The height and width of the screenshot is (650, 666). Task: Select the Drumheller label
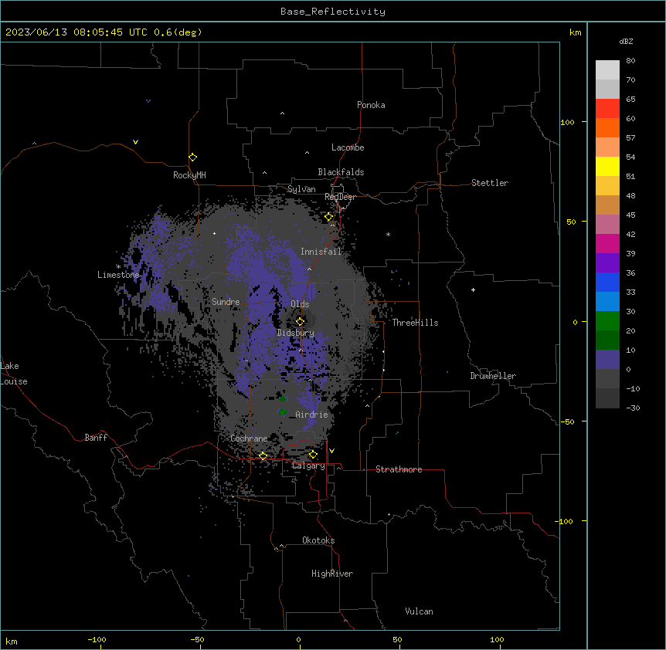point(493,376)
